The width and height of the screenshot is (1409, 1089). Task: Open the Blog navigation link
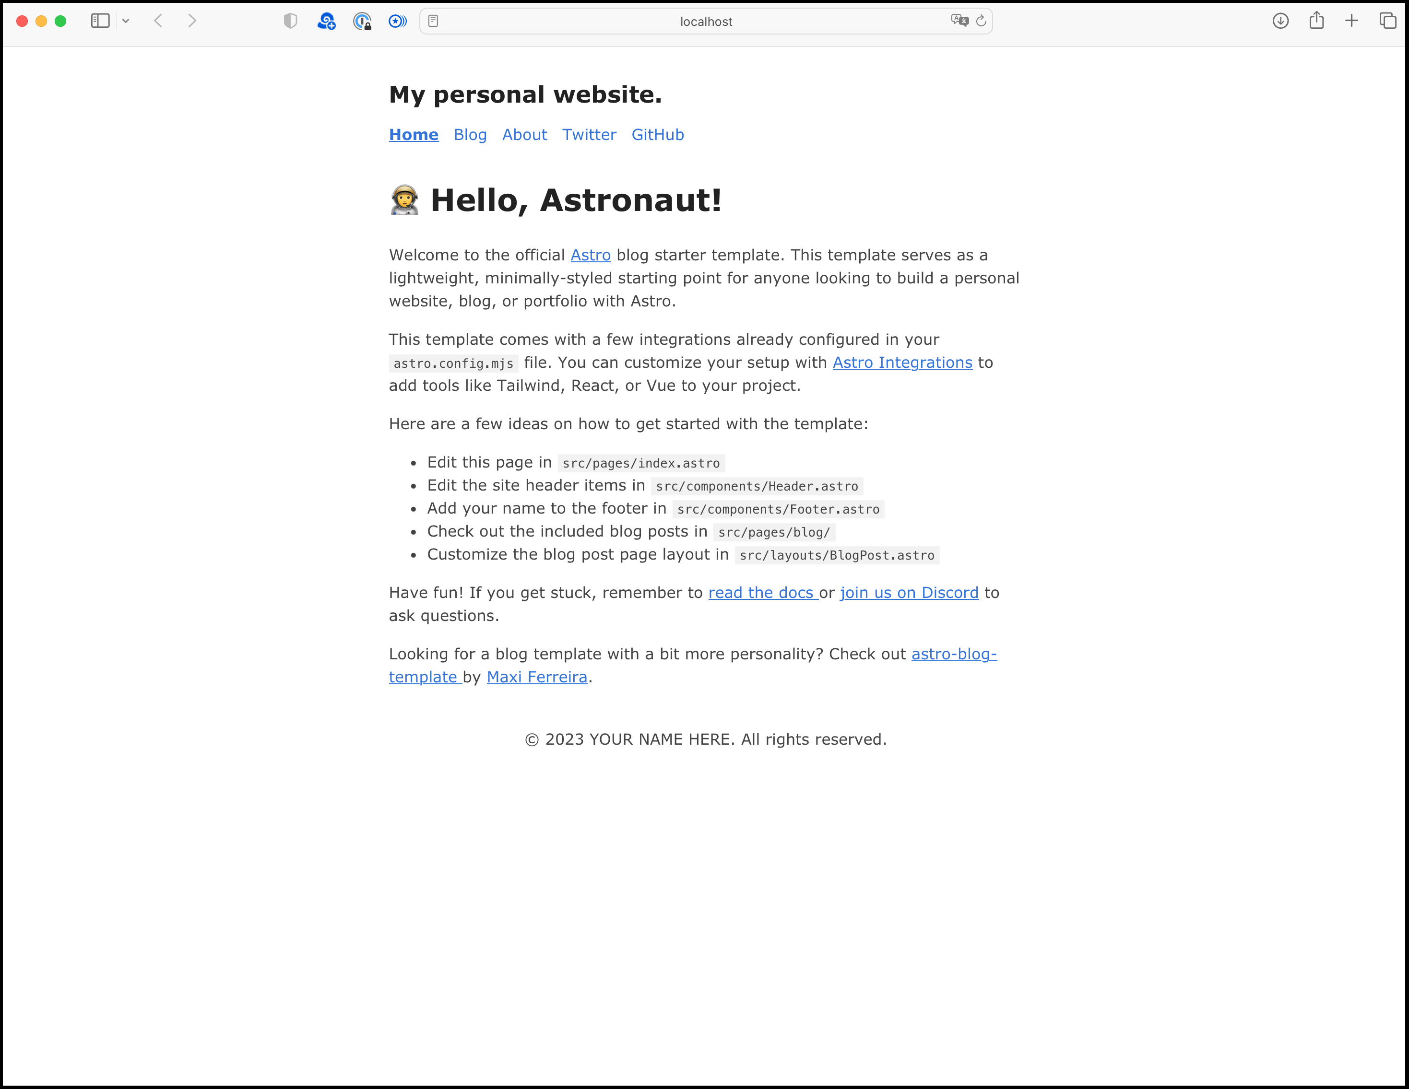tap(470, 135)
